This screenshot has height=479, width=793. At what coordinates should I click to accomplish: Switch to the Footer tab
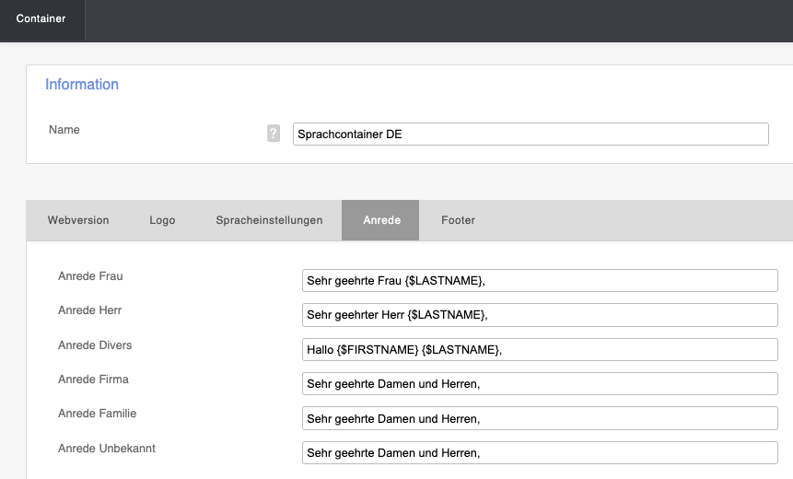pos(458,220)
